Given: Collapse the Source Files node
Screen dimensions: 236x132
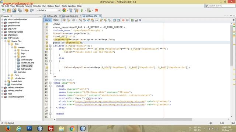Looking at the screenshot, I should pos(6,41).
